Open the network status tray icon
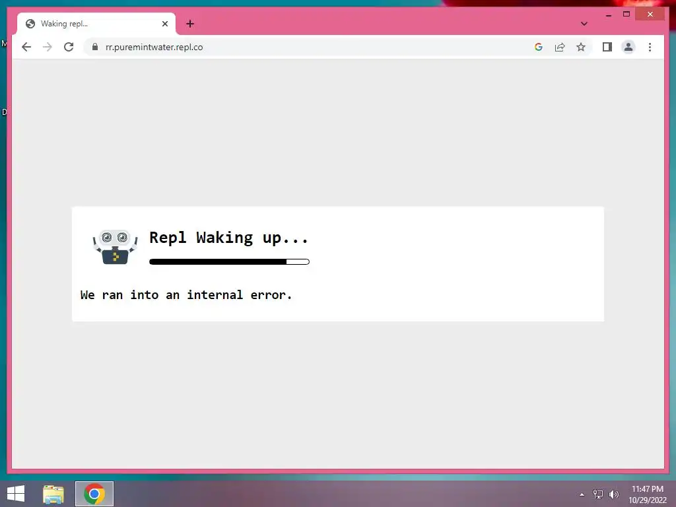This screenshot has width=676, height=507. tap(598, 494)
